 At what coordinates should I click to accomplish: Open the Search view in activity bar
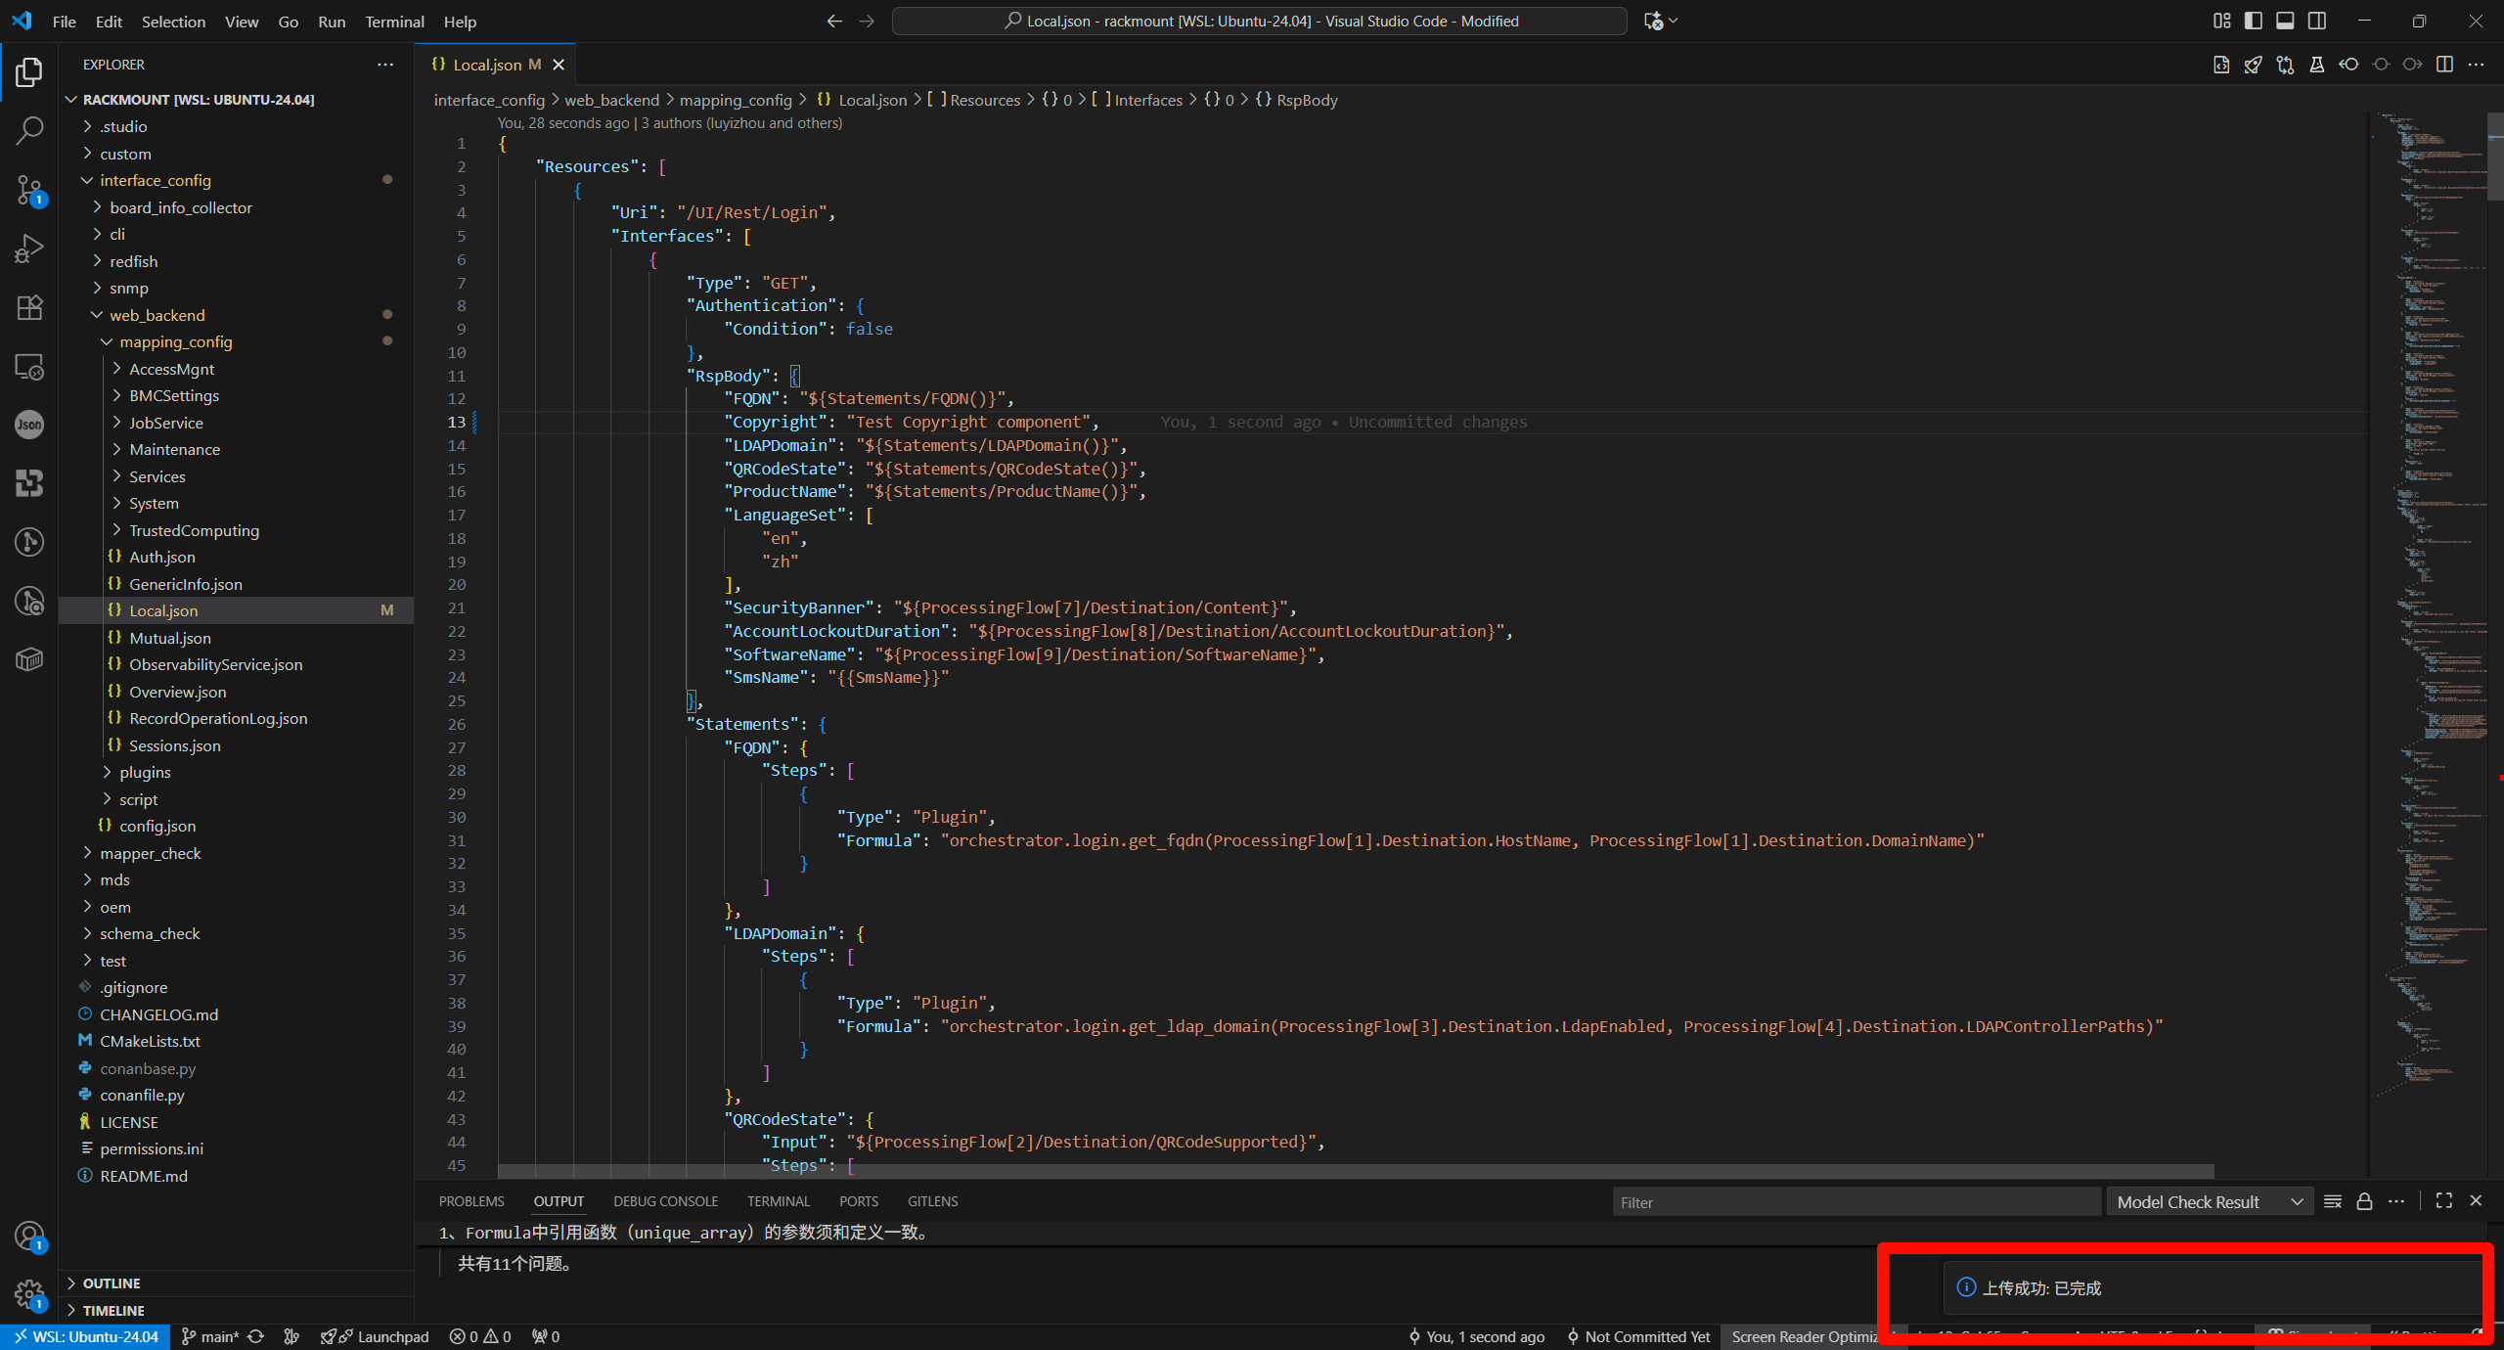[x=29, y=130]
